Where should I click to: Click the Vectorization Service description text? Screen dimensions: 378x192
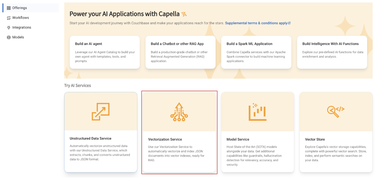(x=176, y=153)
